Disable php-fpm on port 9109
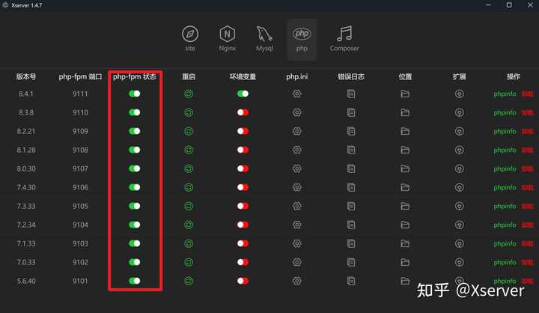This screenshot has width=539, height=313. [135, 131]
